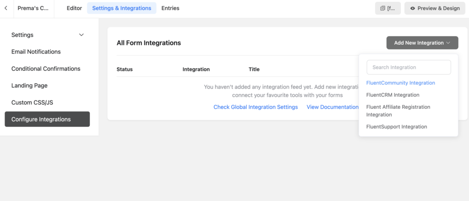Choose FluentCRM Integration option
The image size is (469, 201).
[393, 95]
